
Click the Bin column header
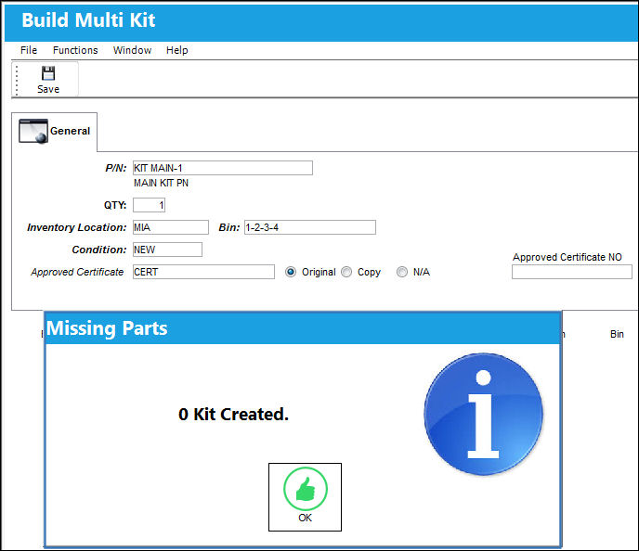pyautogui.click(x=617, y=334)
